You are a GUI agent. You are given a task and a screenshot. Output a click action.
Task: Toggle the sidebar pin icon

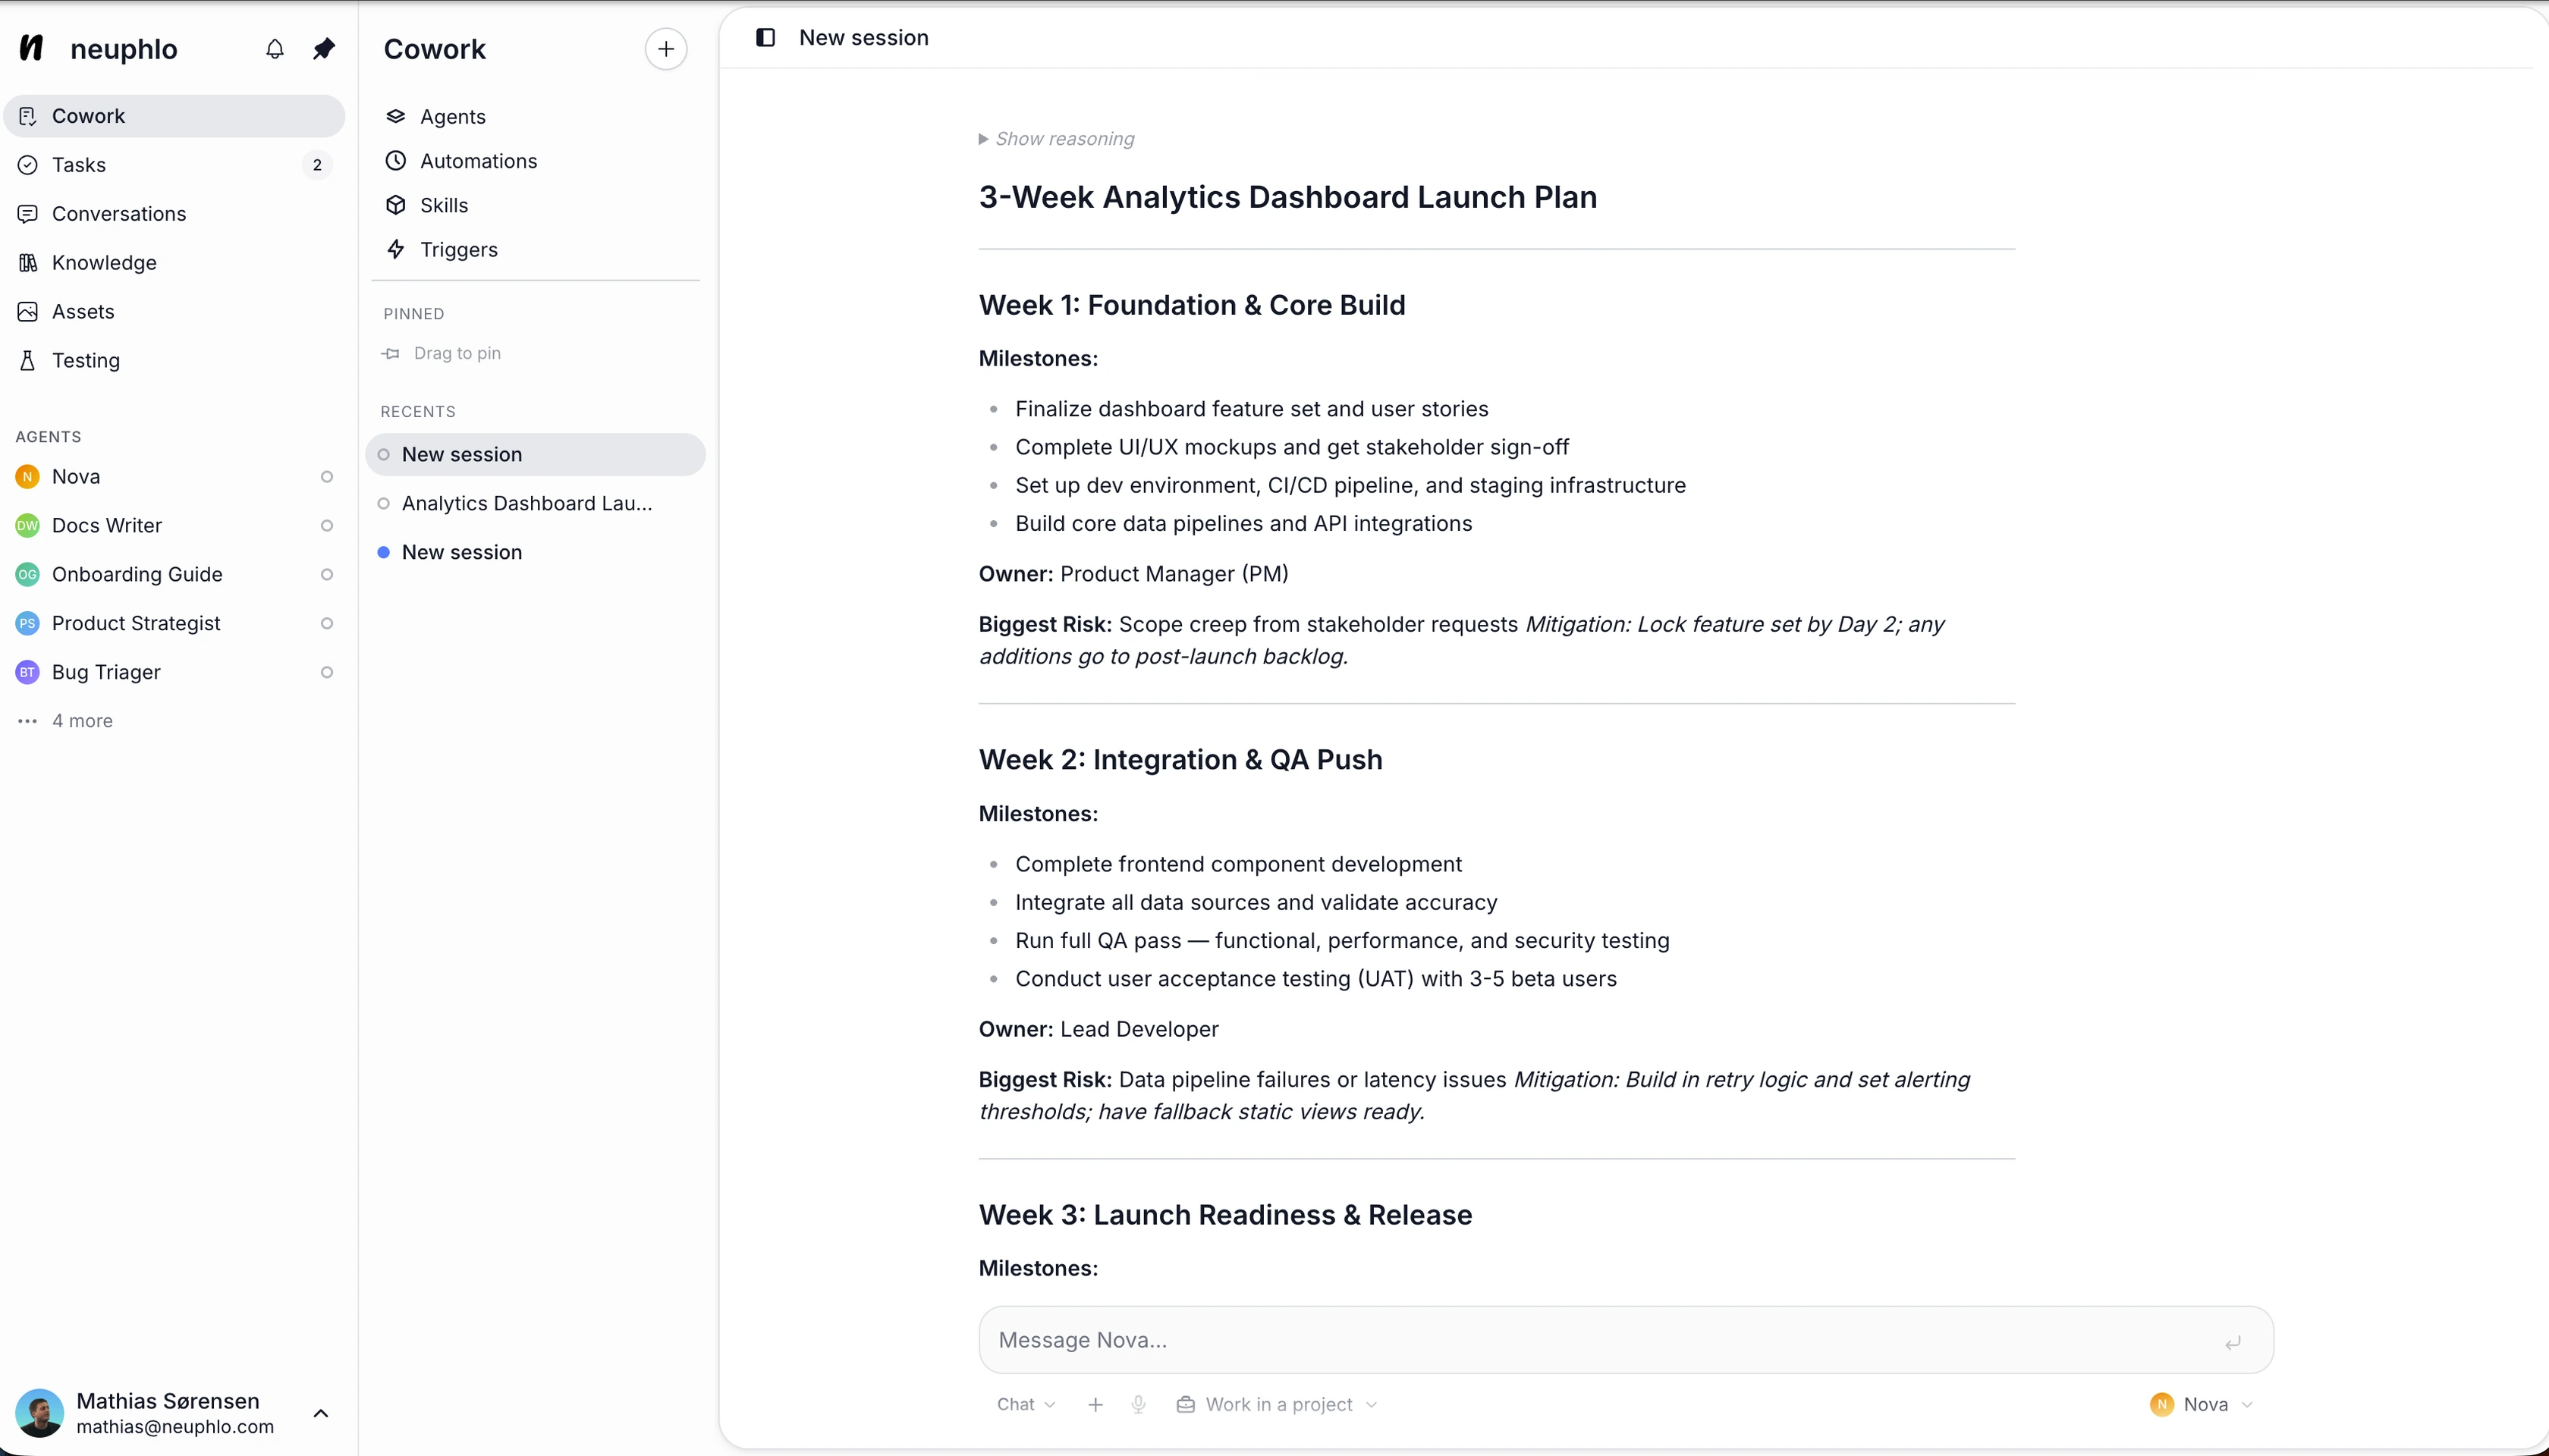click(x=323, y=49)
